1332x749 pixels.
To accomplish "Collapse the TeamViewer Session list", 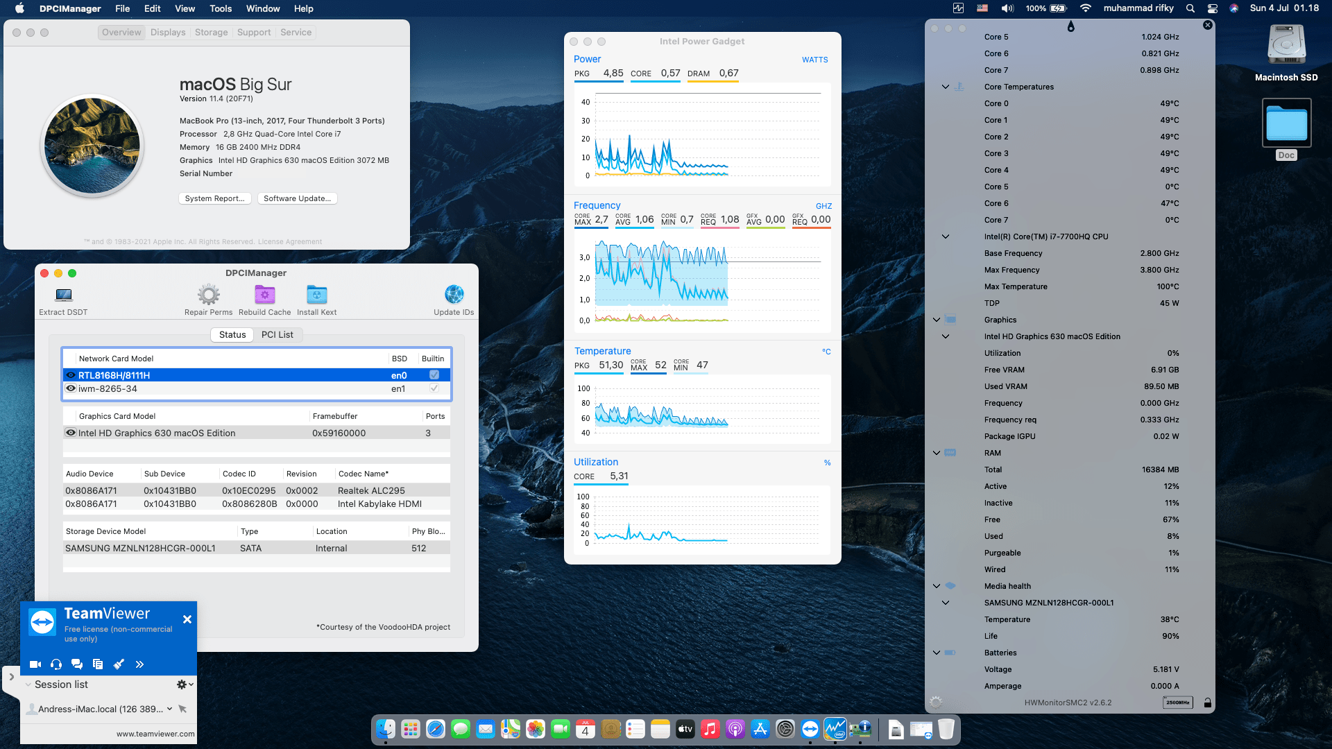I will (28, 685).
